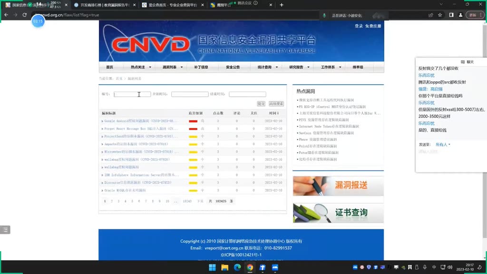Viewport: 487px width, 274px height.
Task: Open the left edge list menu icon
Action: pyautogui.click(x=5, y=230)
